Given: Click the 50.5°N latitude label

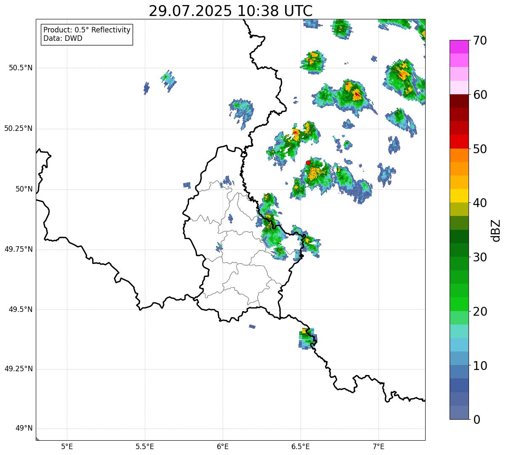Looking at the screenshot, I should 20,68.
